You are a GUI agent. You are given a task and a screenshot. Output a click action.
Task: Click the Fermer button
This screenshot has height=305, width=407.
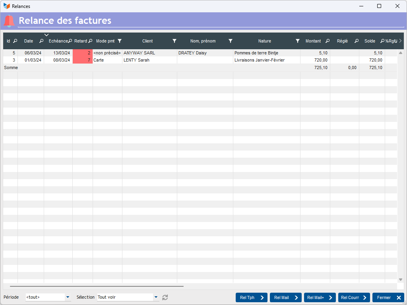(388, 297)
